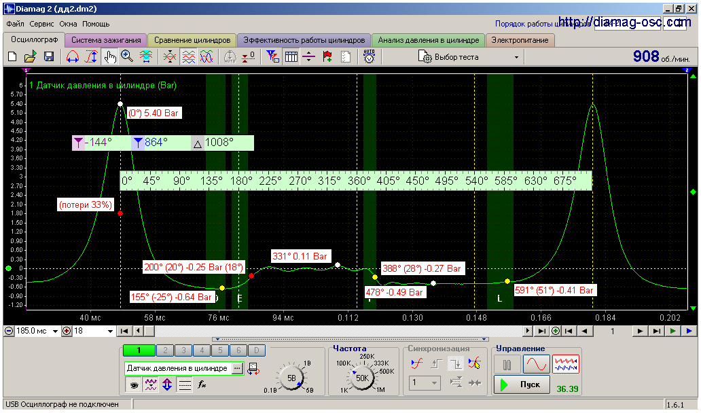Image resolution: width=701 pixels, height=413 pixels.
Task: Click the Пуск start button
Action: pos(522,384)
